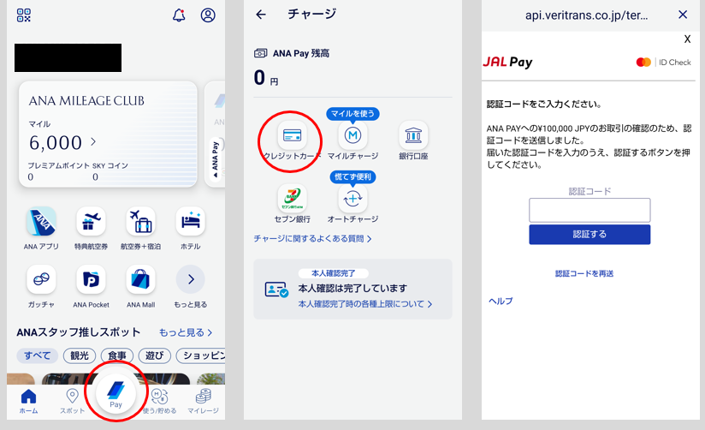
Task: Select 食事 filter chip
Action: 117,355
